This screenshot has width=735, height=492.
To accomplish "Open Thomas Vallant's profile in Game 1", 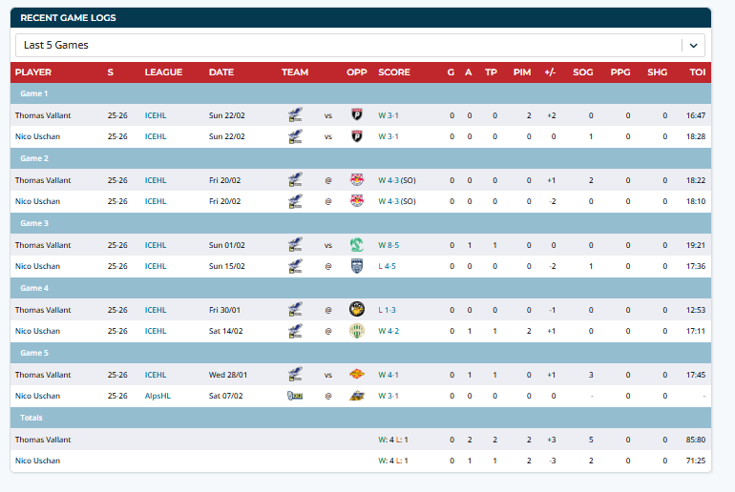I will (43, 115).
